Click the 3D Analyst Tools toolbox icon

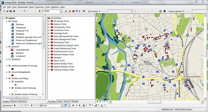pos(52,21)
